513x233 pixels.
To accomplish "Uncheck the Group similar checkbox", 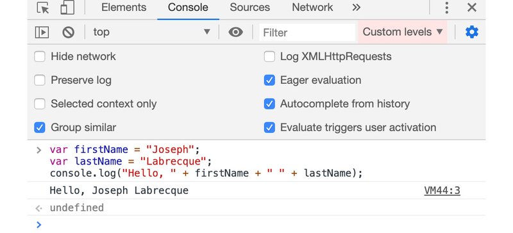I will point(40,127).
